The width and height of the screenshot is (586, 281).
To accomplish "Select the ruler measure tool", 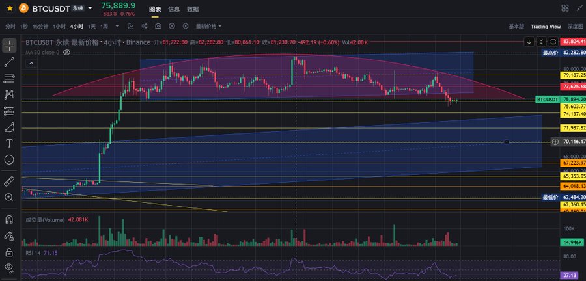I will [x=9, y=181].
